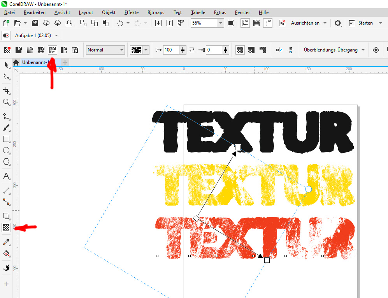Select the Polygon tool

[x=7, y=161]
